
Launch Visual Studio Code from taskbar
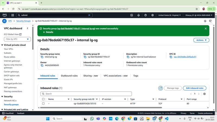(x=167, y=119)
